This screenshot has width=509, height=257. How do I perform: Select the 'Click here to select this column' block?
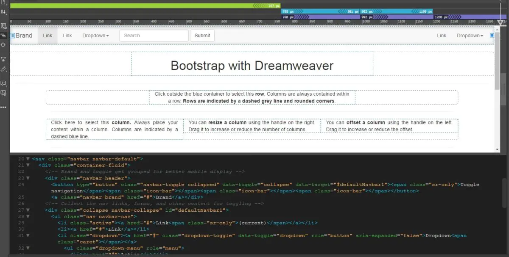pyautogui.click(x=115, y=129)
